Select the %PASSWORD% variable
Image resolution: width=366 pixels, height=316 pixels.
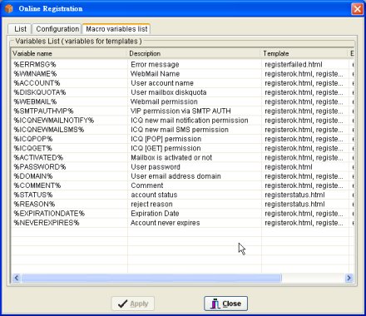tap(40, 167)
